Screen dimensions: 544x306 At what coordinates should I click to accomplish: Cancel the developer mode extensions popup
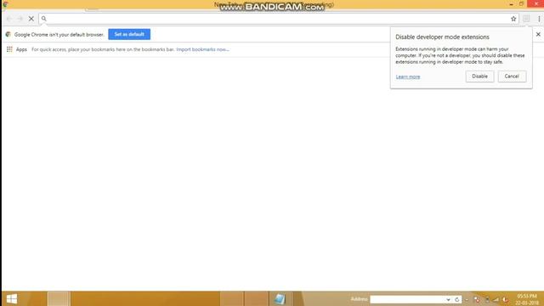(x=512, y=76)
